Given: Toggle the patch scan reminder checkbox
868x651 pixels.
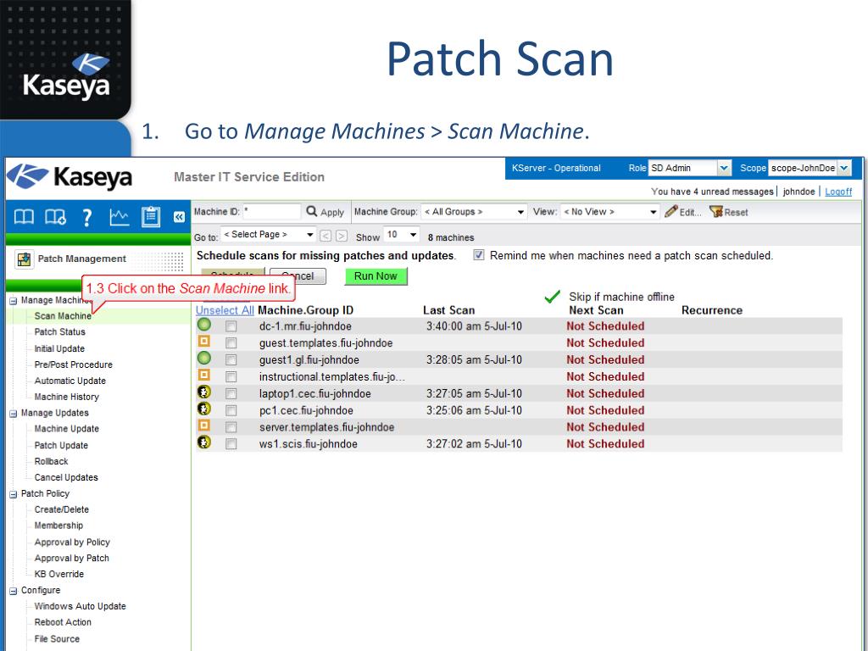Looking at the screenshot, I should pos(479,255).
